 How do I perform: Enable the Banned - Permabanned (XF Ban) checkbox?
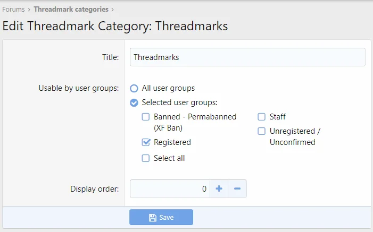click(x=145, y=117)
